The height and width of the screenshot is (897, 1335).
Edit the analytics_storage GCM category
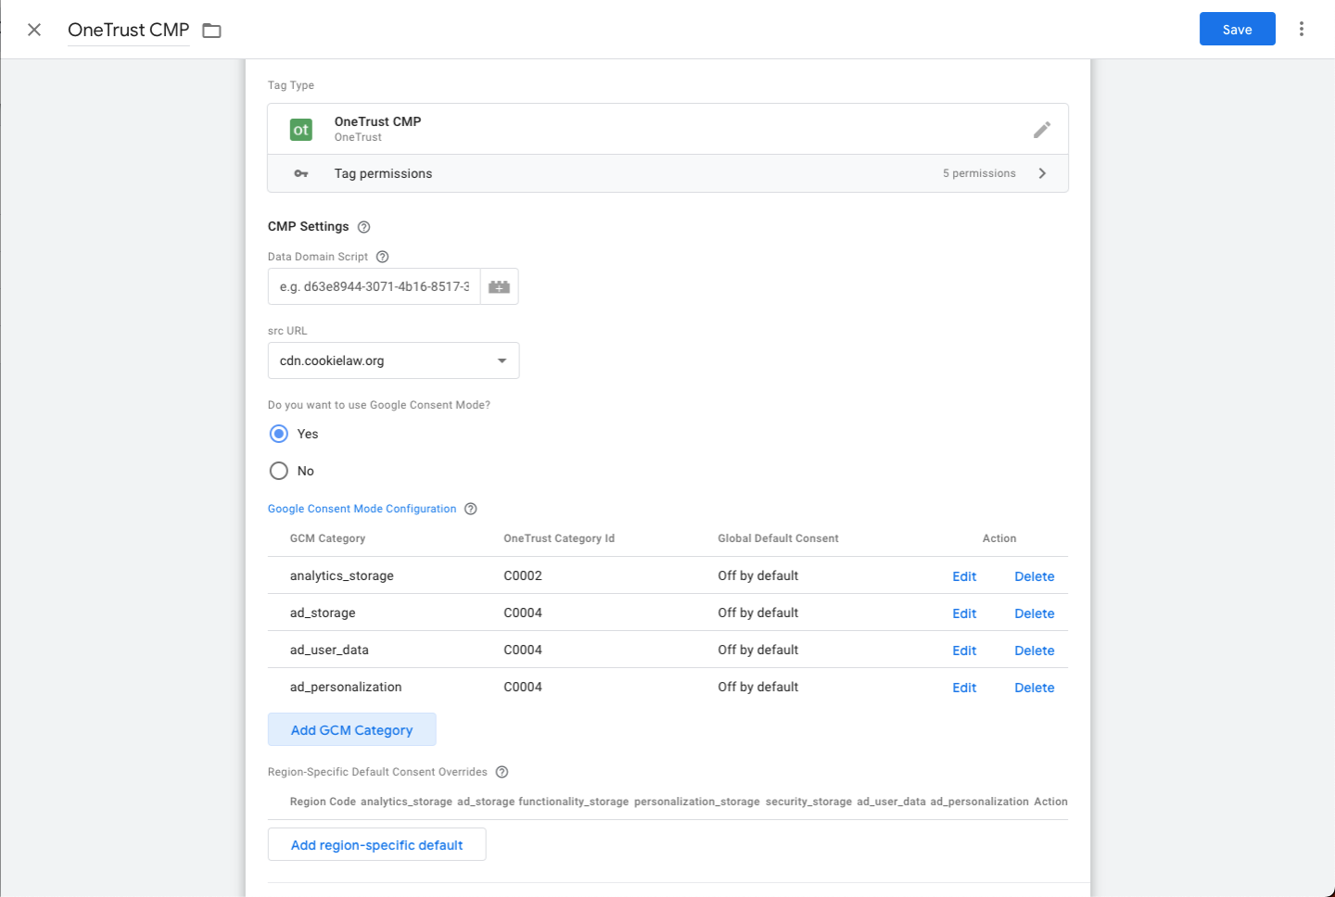click(964, 575)
